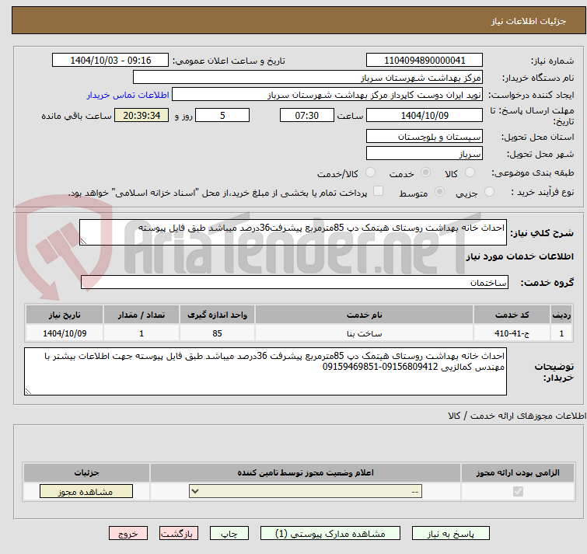
Task: Click the شرح کلی نیاز text area
Action: click(x=292, y=232)
